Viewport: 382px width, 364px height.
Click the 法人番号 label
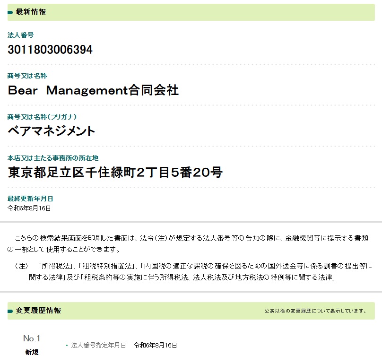click(21, 35)
